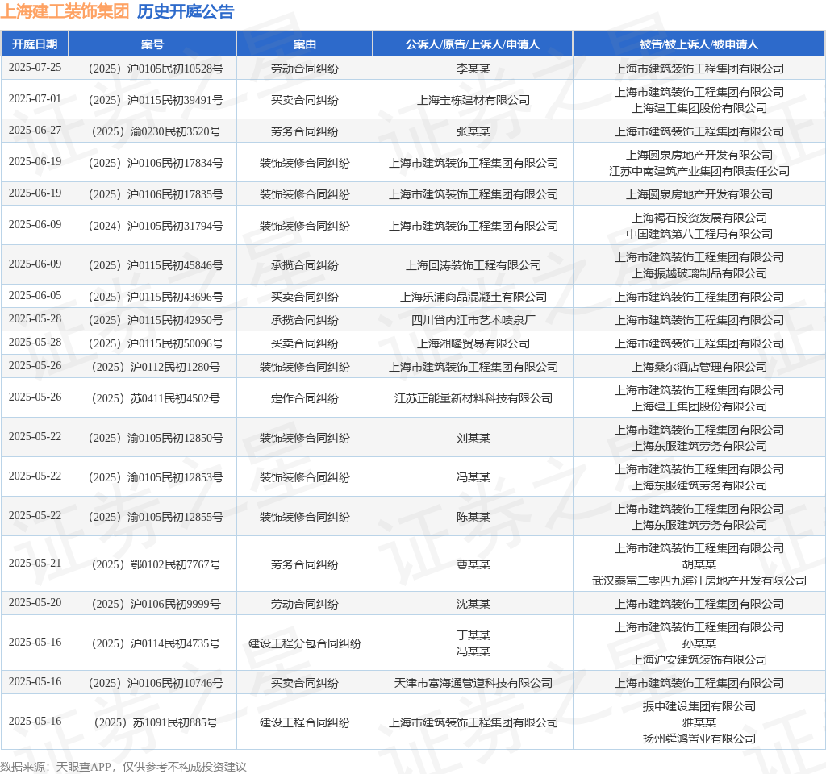Click plaintiff 四川省内江市艺术喷泉厂
Screen dimensions: 826x774
click(473, 320)
